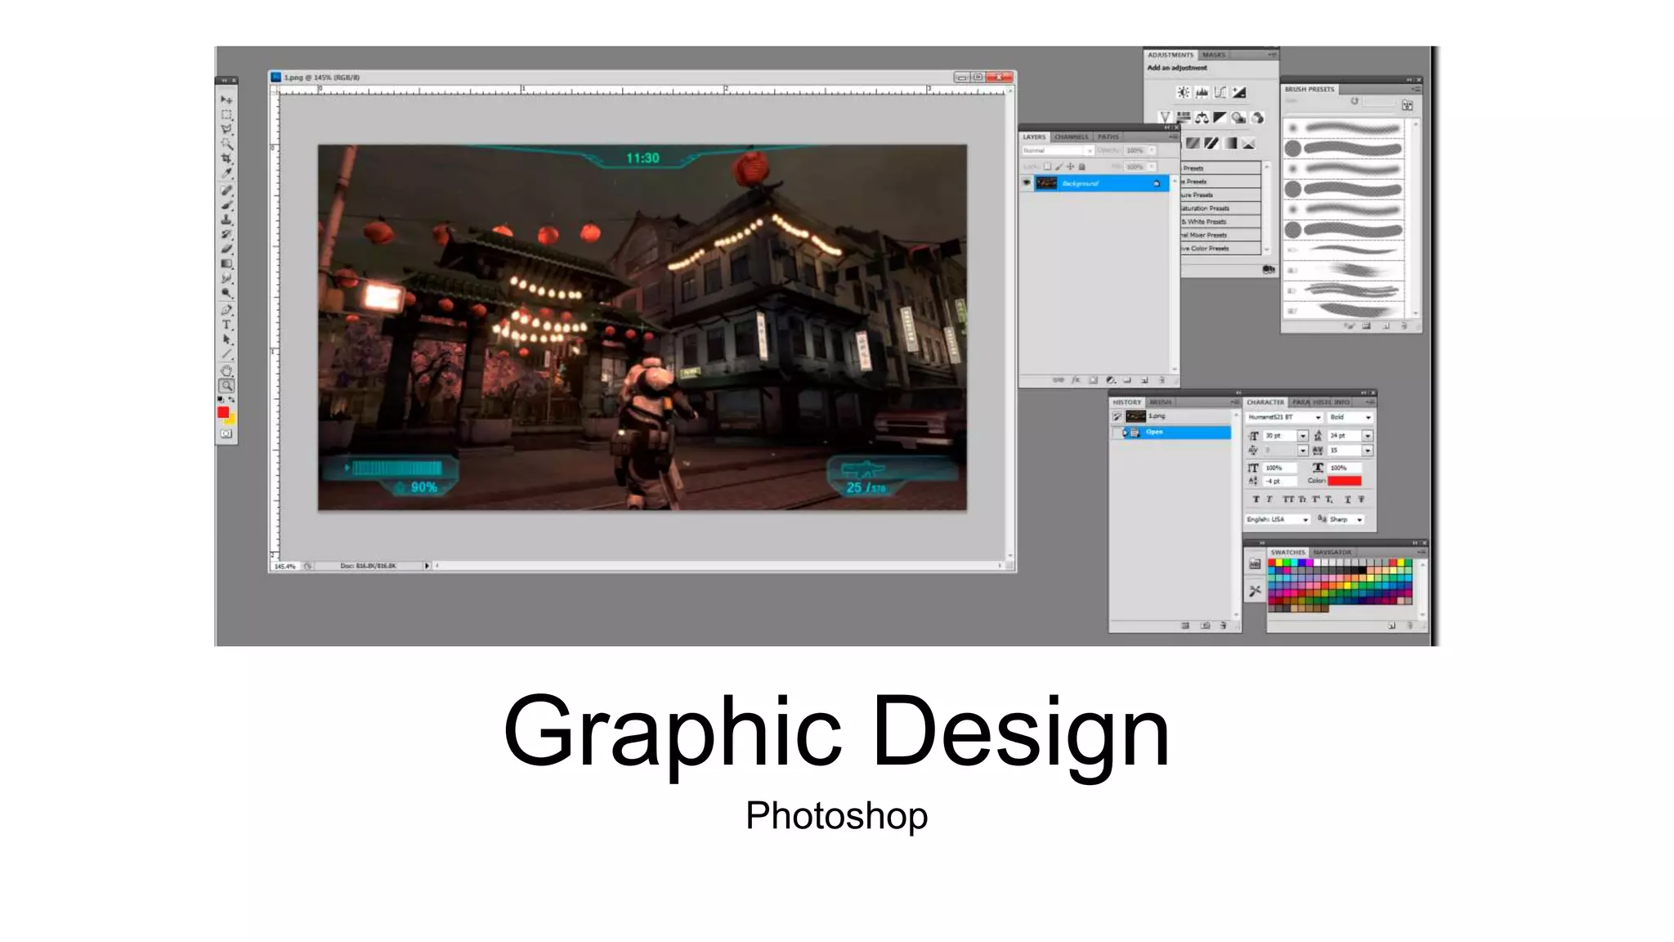The width and height of the screenshot is (1674, 942).
Task: Open the layer Opacity slider dropdown
Action: click(x=1152, y=150)
